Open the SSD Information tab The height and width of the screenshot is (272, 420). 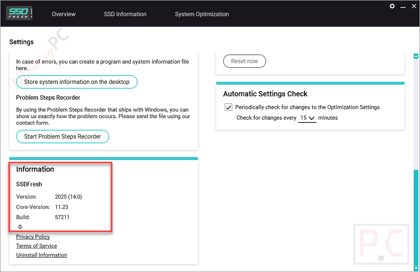[125, 14]
